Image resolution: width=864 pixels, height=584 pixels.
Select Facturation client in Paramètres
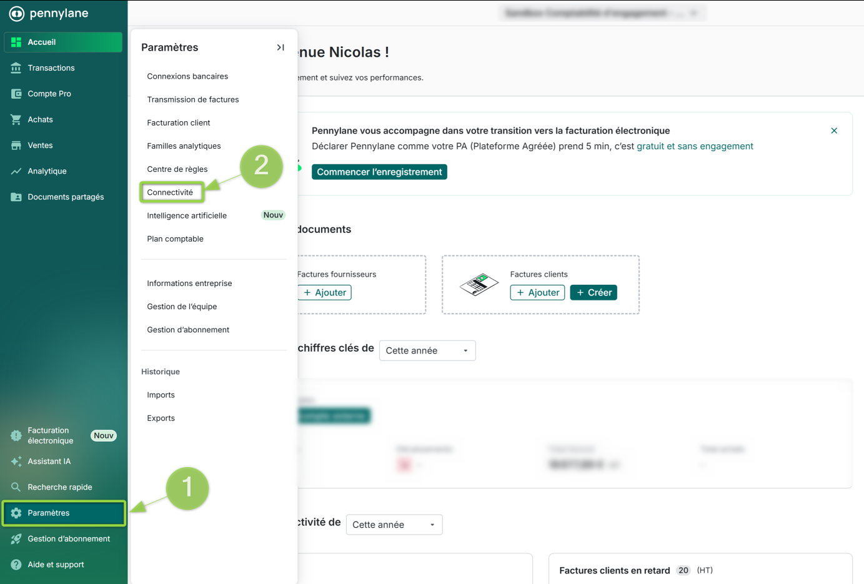coord(179,122)
